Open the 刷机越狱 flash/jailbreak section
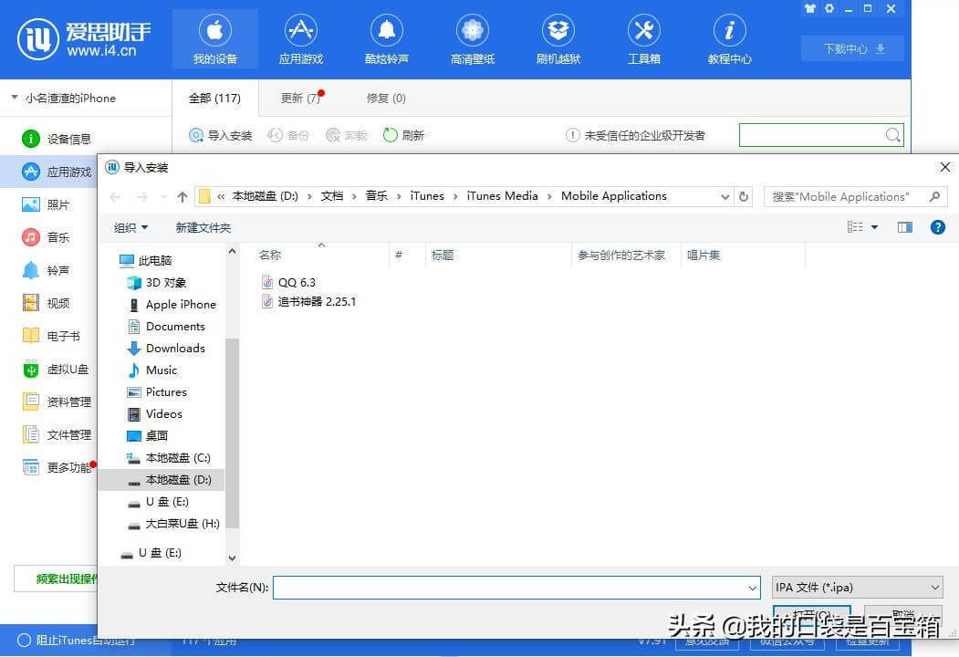 (558, 38)
